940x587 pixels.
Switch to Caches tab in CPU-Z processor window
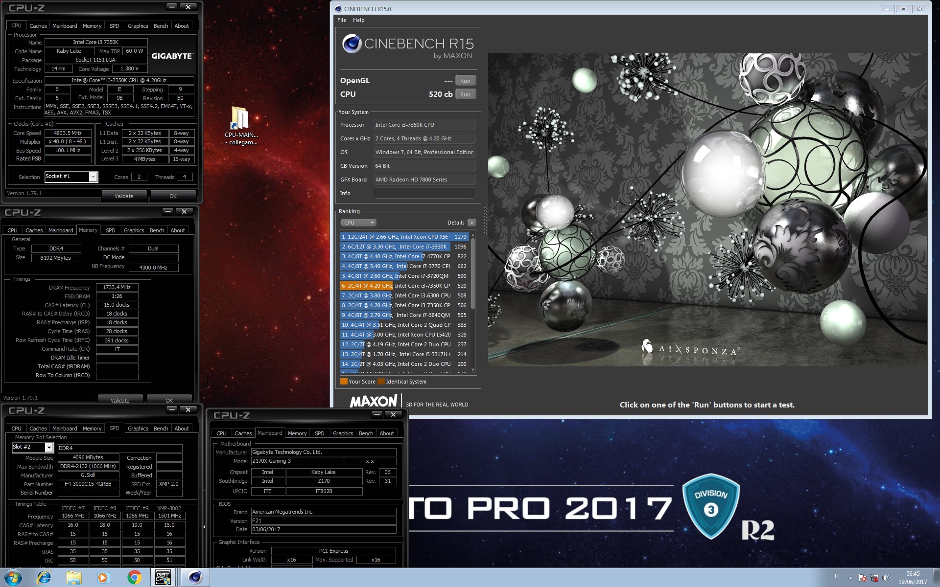[38, 26]
